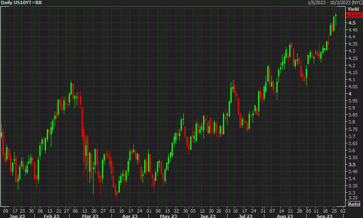The image size is (363, 218).
Task: Select the 4.4 yield axis label
Action: (352, 37)
